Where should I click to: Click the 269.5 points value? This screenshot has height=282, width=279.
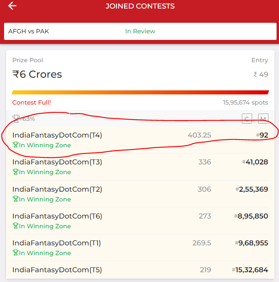tap(201, 243)
